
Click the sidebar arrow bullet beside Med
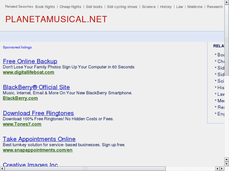click(x=215, y=100)
